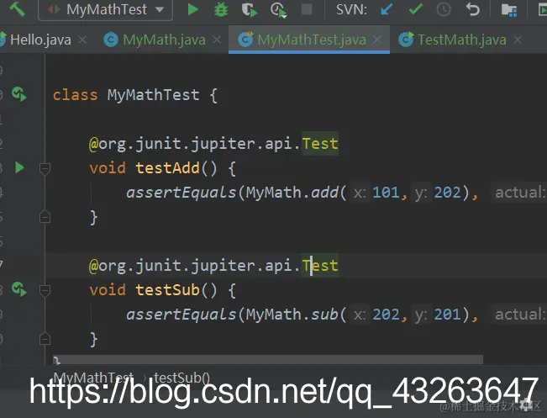The height and width of the screenshot is (418, 547).
Task: Run testSub via its gutter icon
Action: point(19,289)
